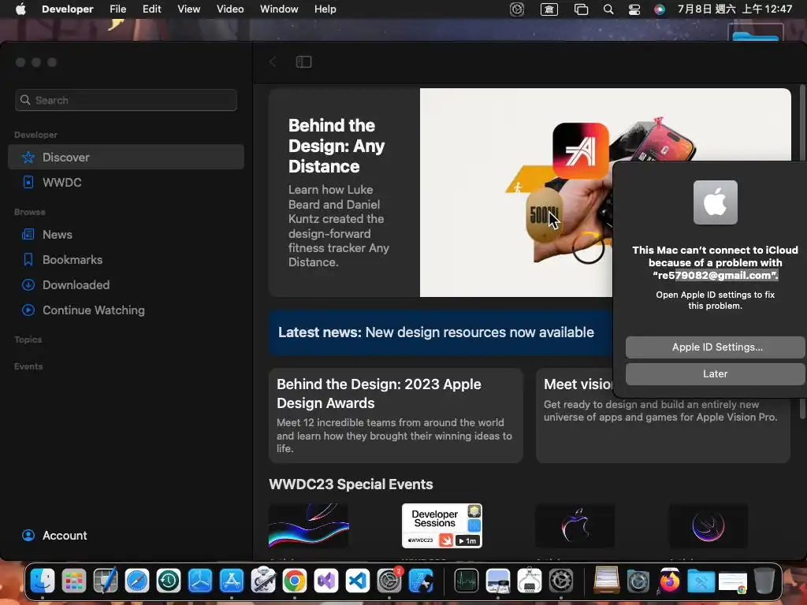Open the colorful wave WWDC23 thumbnail
The width and height of the screenshot is (807, 605).
[309, 525]
